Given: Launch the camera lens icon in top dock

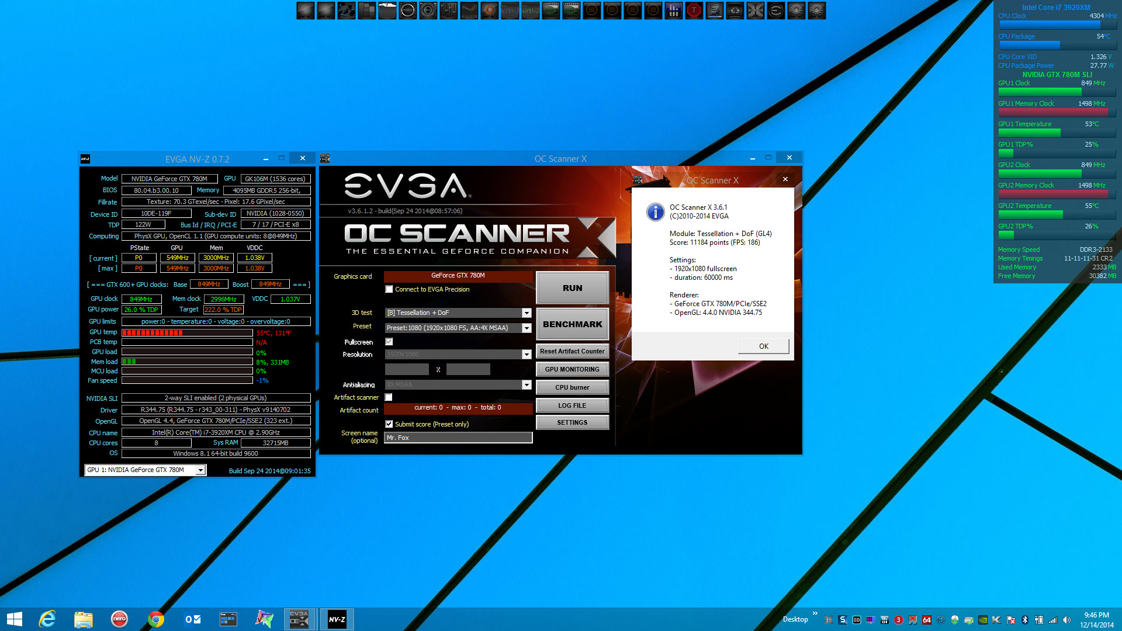Looking at the screenshot, I should [x=428, y=10].
